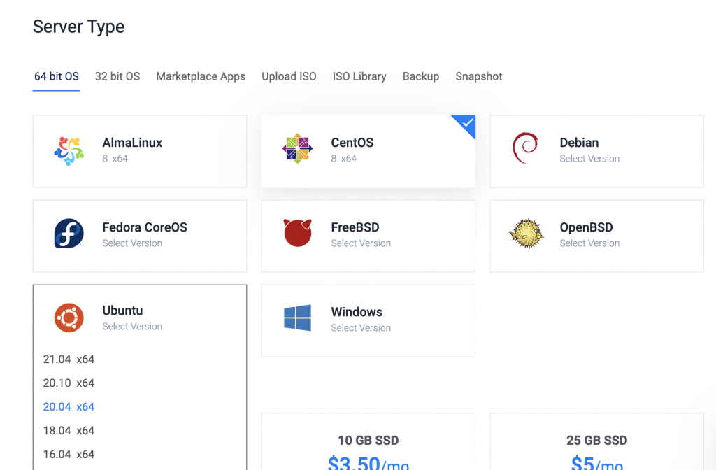716x470 pixels.
Task: Open OpenBSD Select Version dropdown
Action: pos(589,243)
